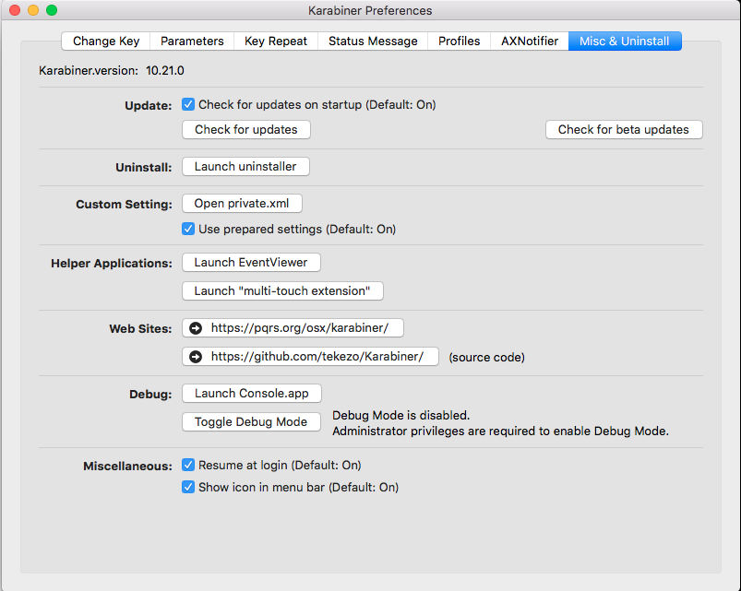Click Toggle Debug Mode button
Screen dimensions: 741x591
click(x=251, y=422)
